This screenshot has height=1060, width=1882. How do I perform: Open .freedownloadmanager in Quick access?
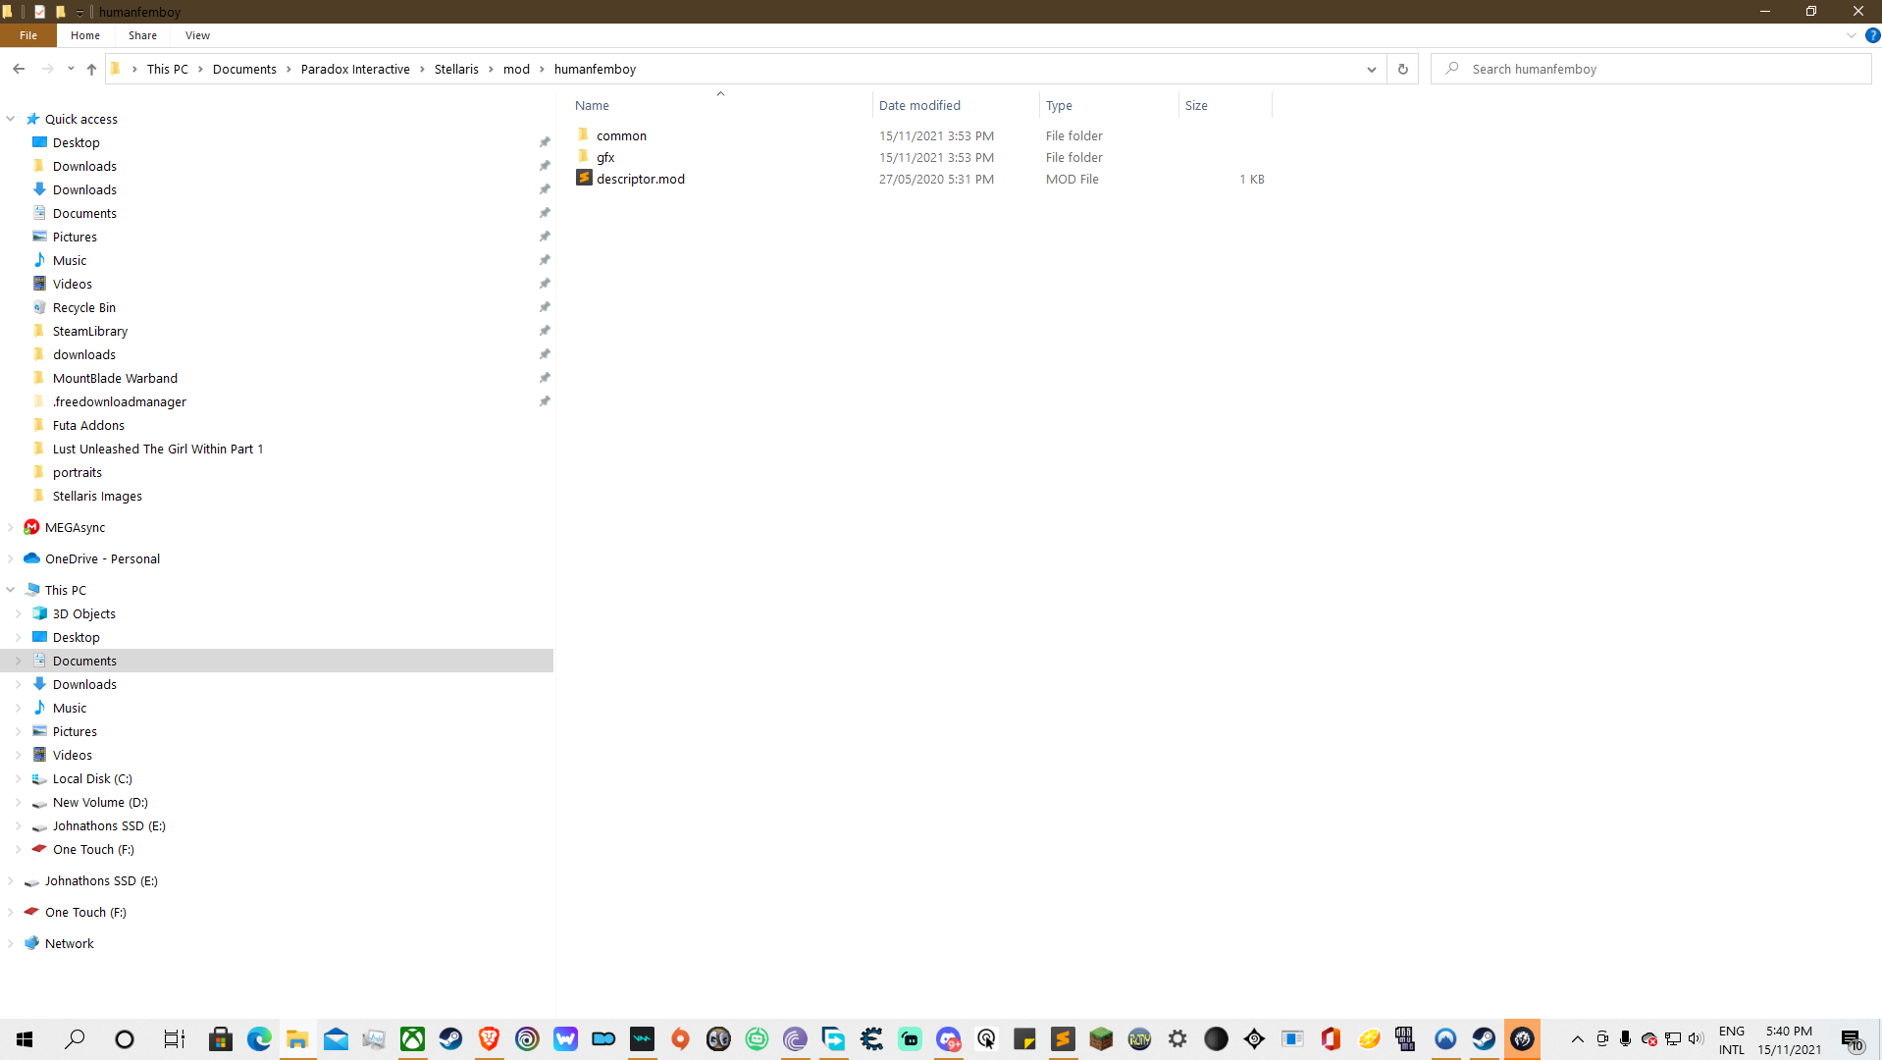point(120,401)
